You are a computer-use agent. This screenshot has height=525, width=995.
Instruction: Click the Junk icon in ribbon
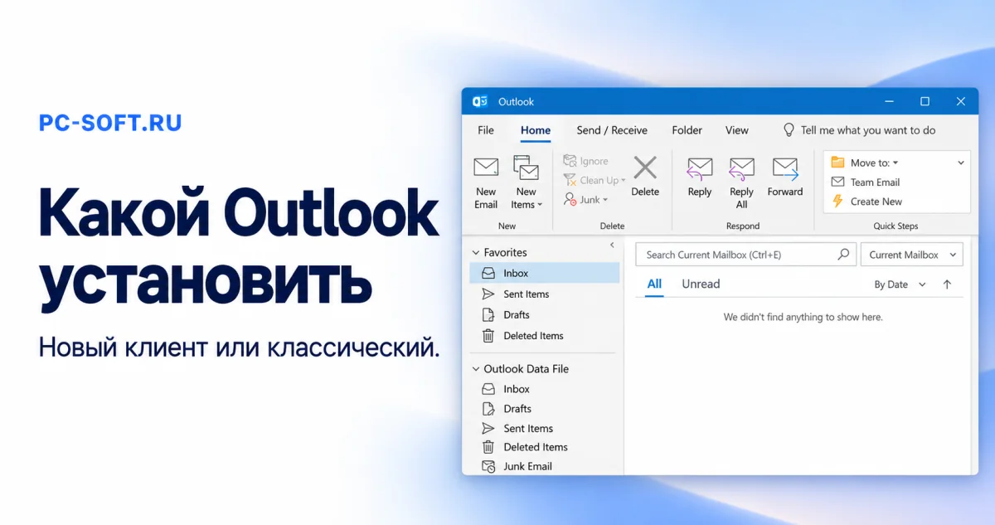tap(570, 199)
